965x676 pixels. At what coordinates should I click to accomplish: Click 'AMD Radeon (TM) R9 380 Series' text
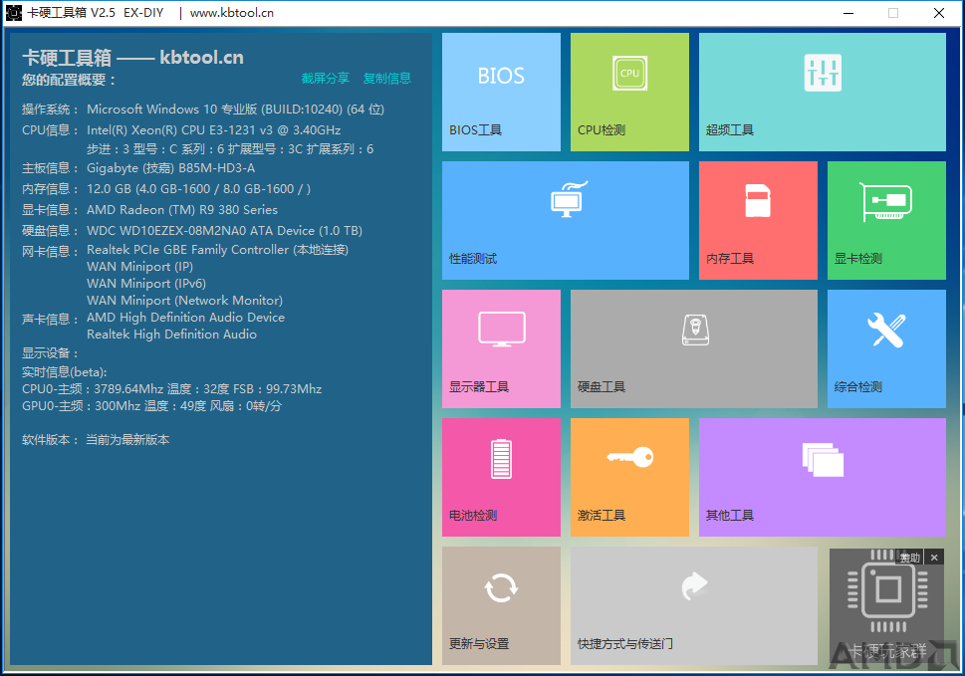tap(182, 210)
